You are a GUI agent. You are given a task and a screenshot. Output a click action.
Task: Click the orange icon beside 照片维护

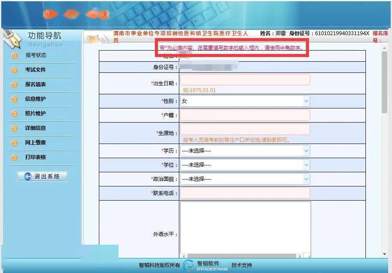click(15, 114)
